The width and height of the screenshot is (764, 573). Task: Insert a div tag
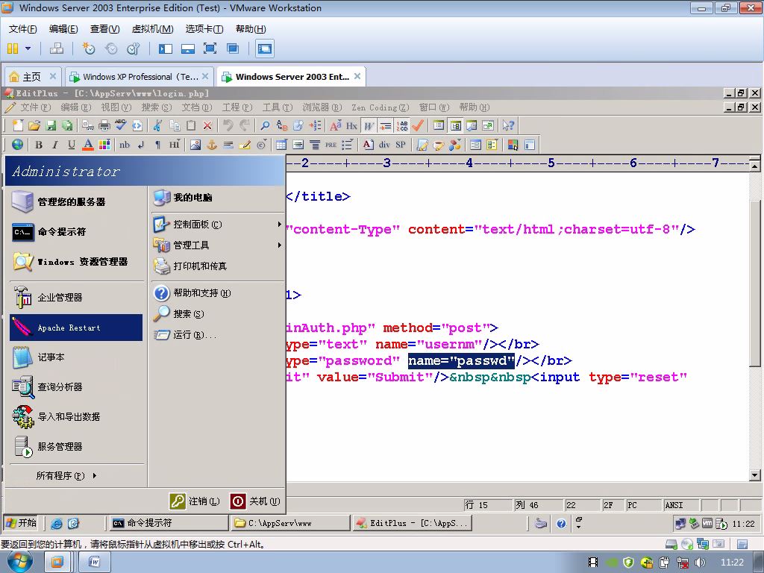tap(384, 145)
